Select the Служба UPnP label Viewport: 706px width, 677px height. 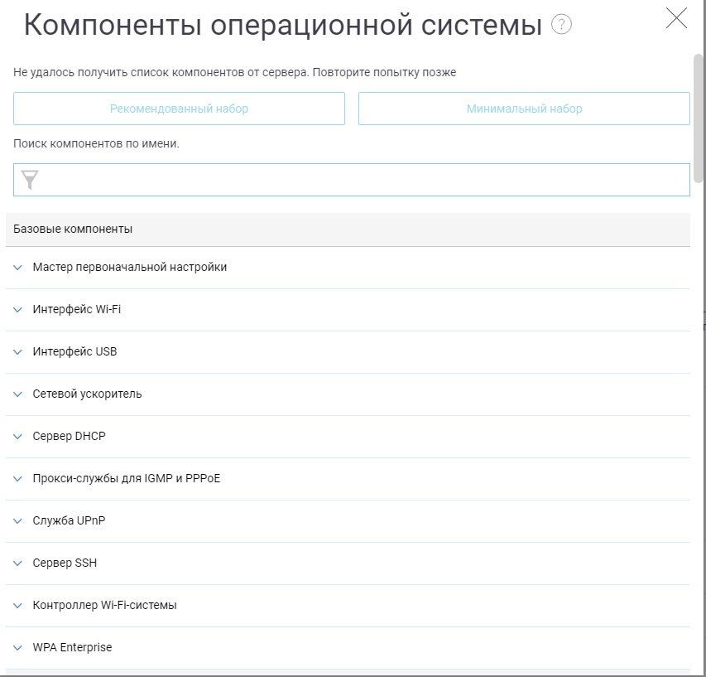click(x=69, y=520)
